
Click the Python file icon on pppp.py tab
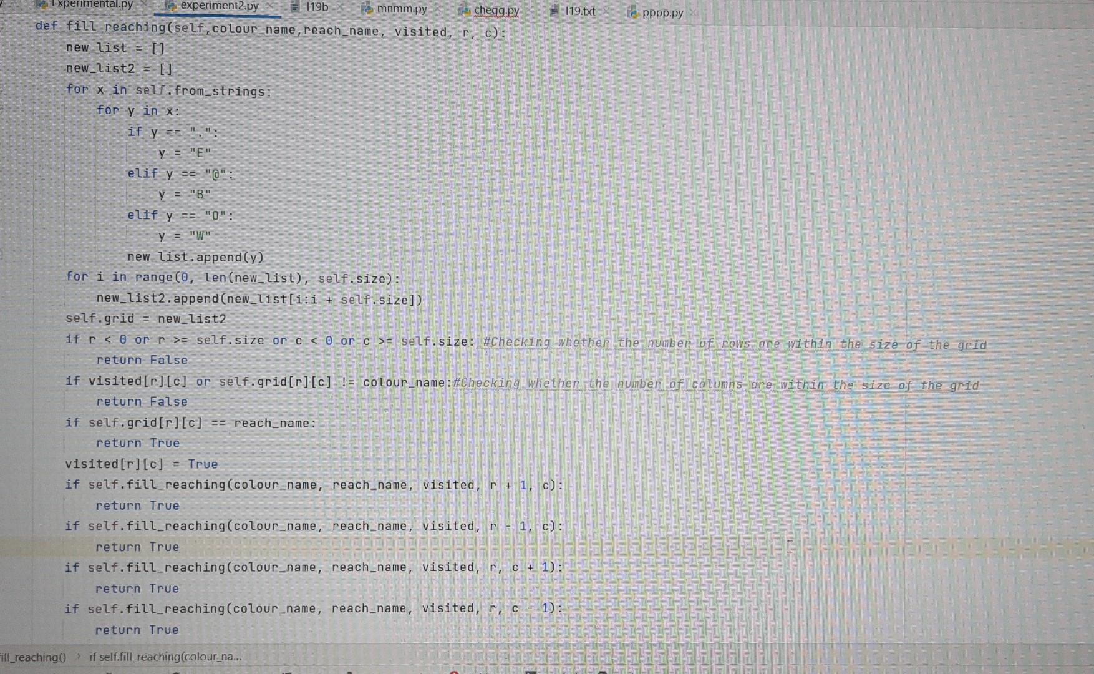[633, 12]
